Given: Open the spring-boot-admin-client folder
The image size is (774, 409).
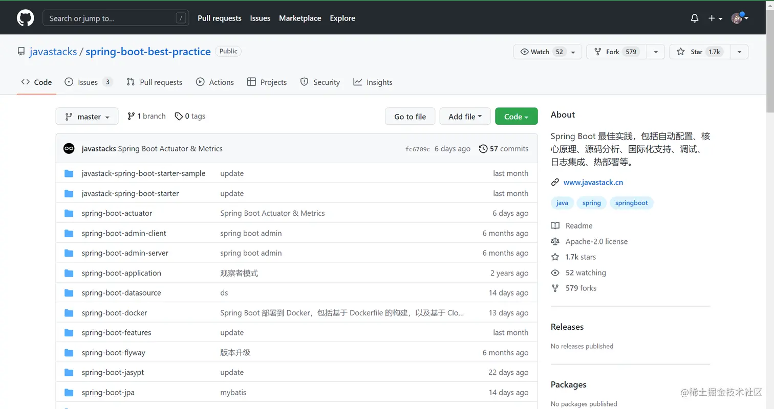Looking at the screenshot, I should click(x=124, y=233).
